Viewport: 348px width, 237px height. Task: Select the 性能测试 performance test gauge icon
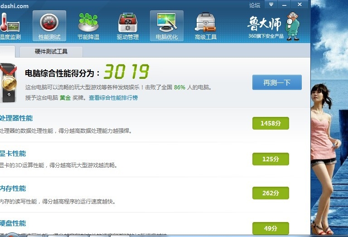49,26
